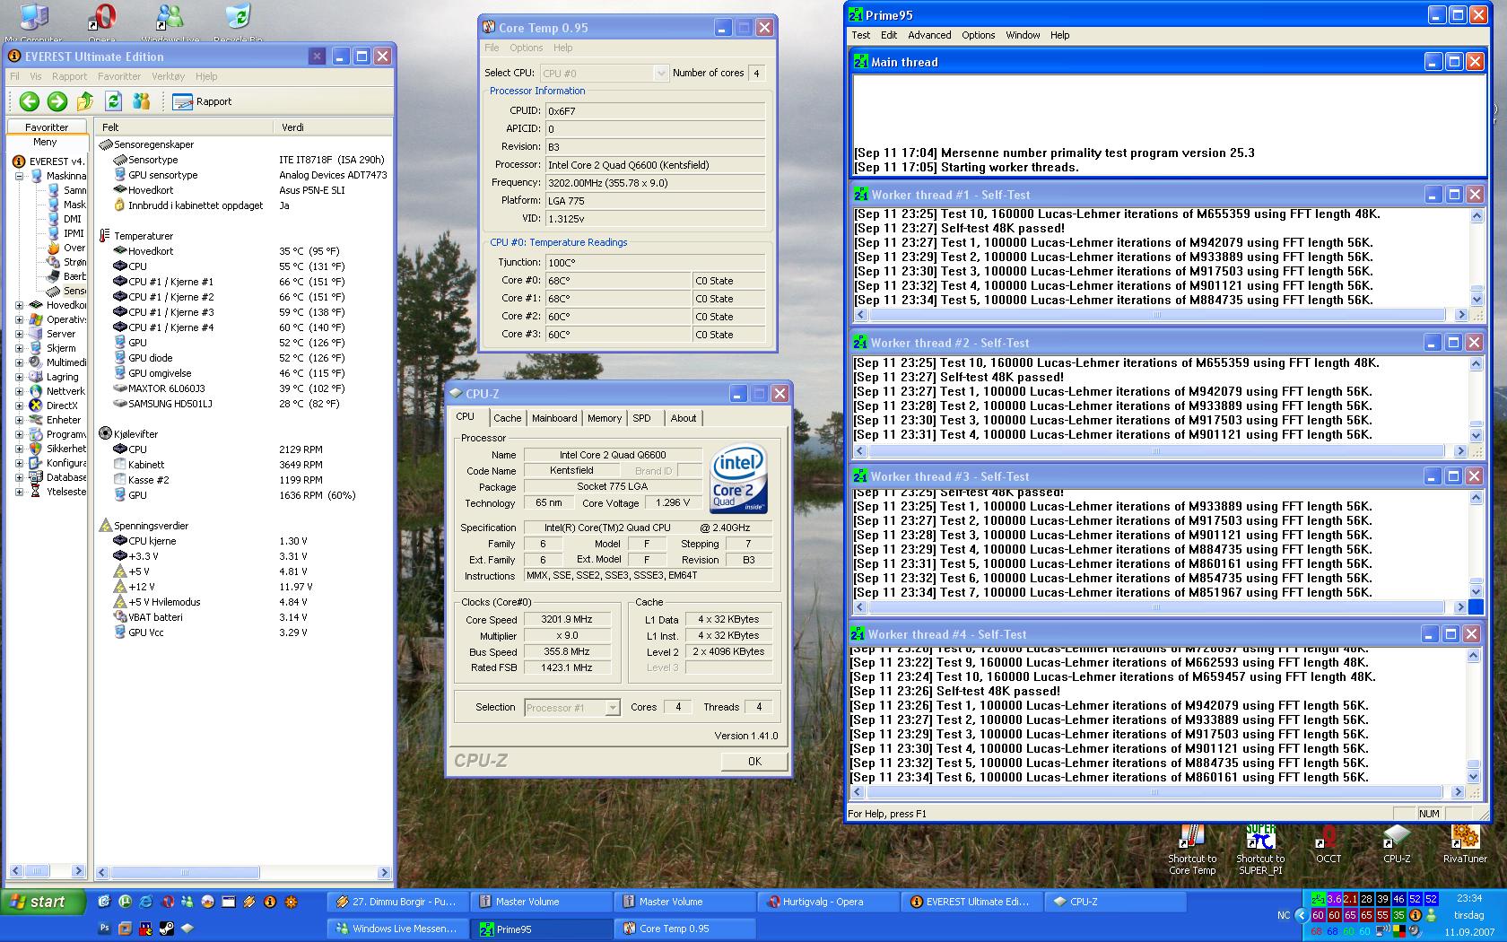Switch to the Mainboard tab in CPU-Z
This screenshot has width=1507, height=942.
click(x=554, y=418)
